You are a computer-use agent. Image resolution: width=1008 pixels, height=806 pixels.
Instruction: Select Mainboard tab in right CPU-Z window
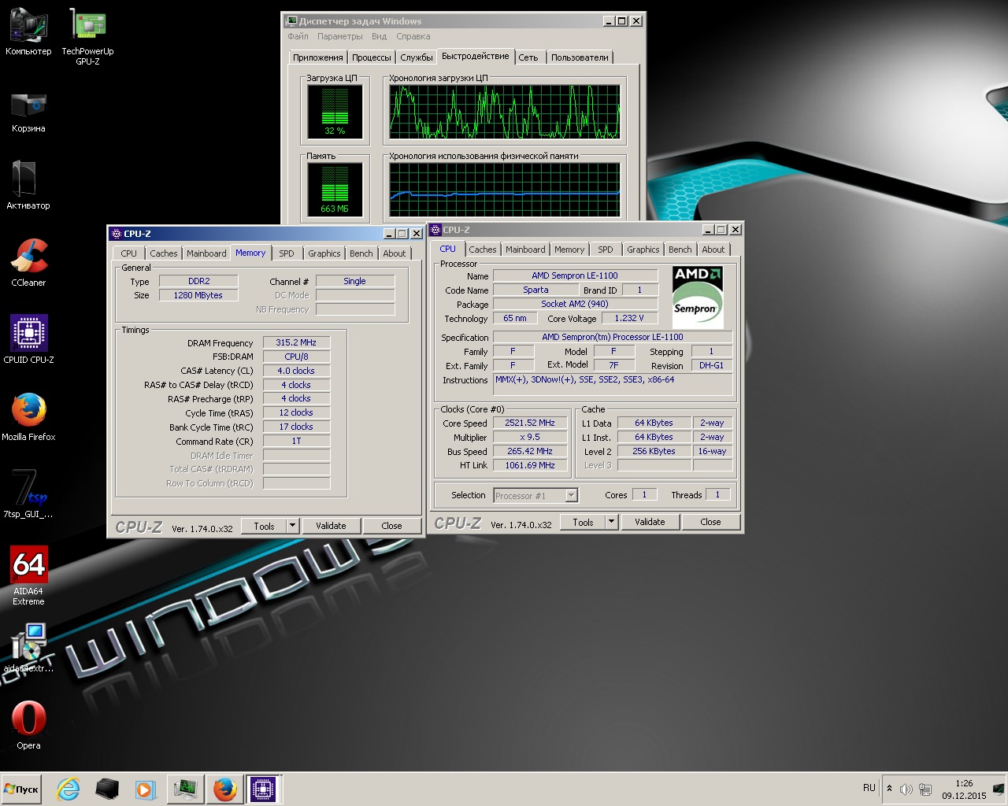(x=525, y=250)
